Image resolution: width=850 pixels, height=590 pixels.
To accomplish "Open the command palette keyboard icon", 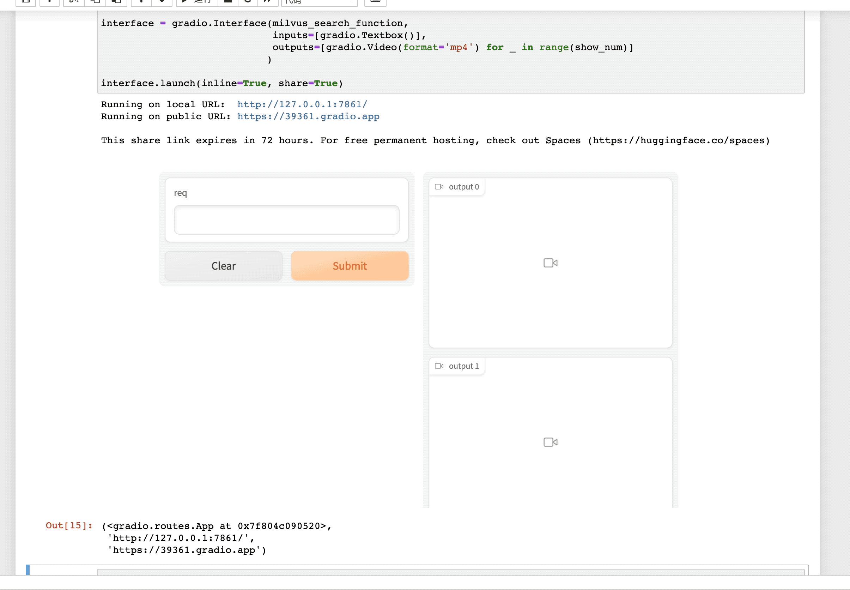I will tap(375, 2).
